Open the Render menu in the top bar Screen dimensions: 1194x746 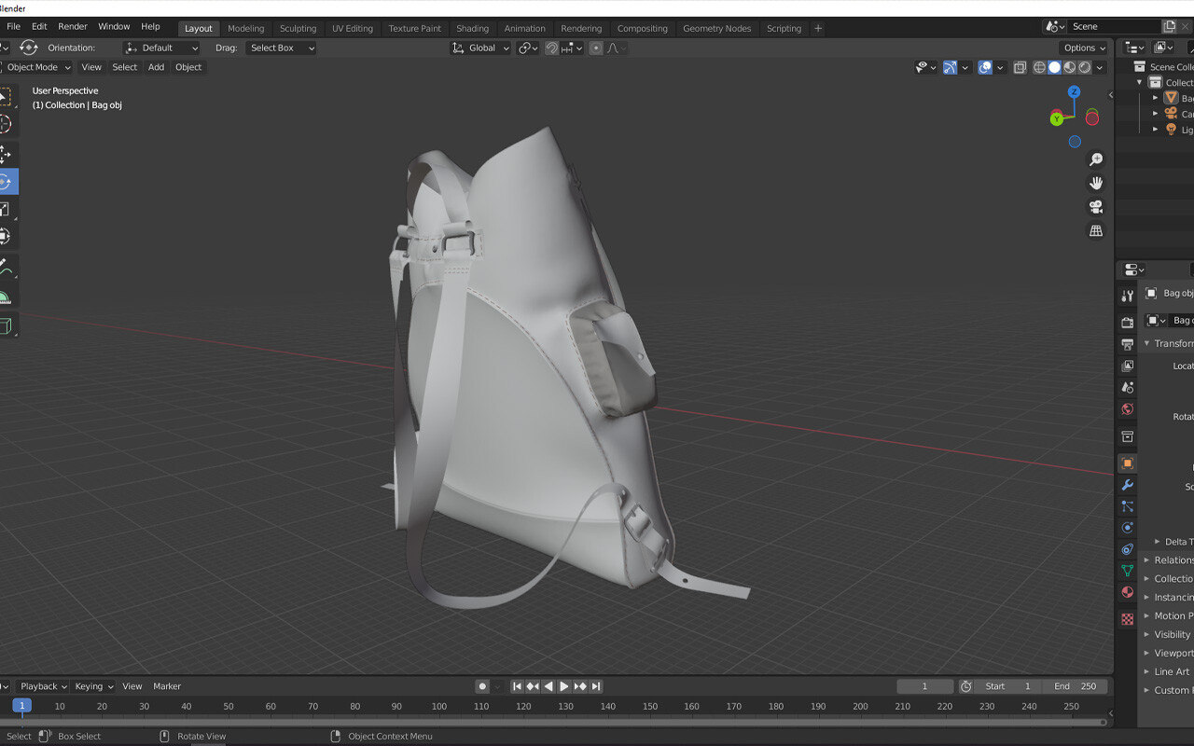72,26
